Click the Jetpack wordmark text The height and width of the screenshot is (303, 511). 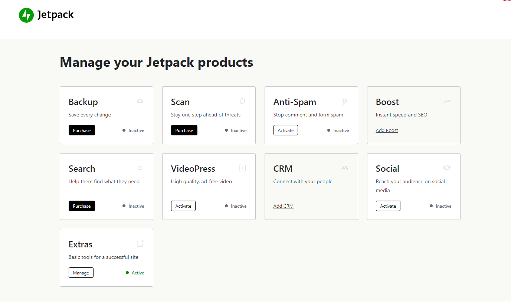56,15
